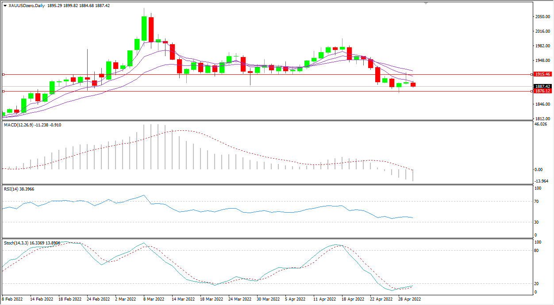The width and height of the screenshot is (554, 305).
Task: Click the red 1915.46 price label
Action: [x=542, y=74]
